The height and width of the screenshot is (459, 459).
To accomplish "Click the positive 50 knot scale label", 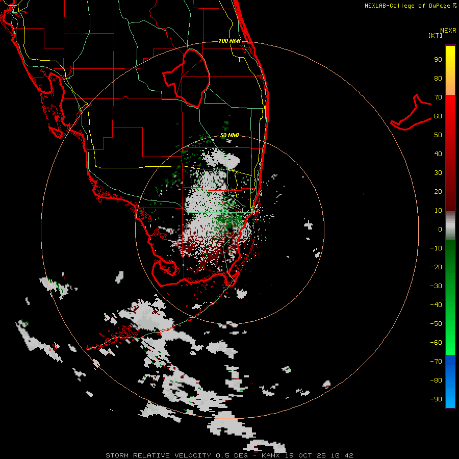I will 438,135.
